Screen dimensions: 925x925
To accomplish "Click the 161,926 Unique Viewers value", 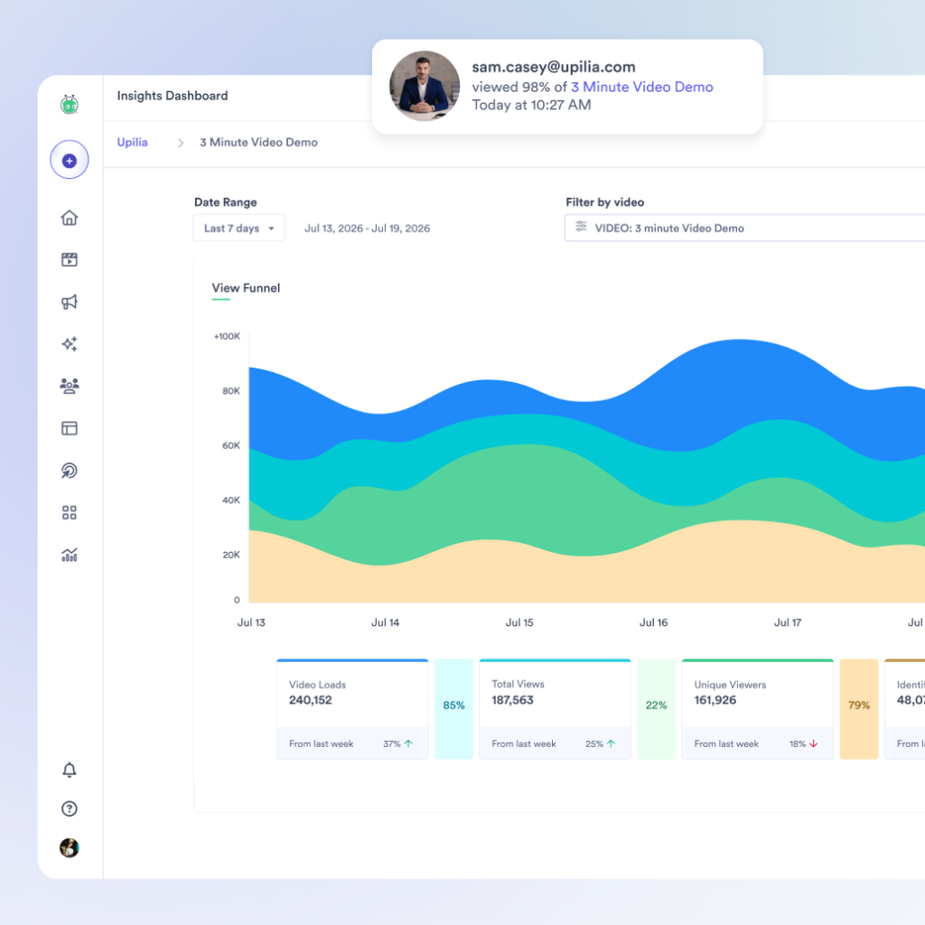I will click(x=715, y=700).
